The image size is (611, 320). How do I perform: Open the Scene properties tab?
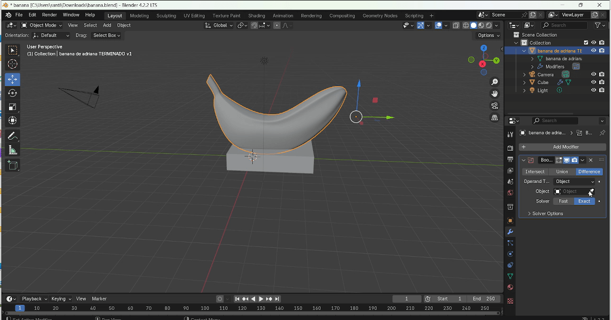[510, 182]
